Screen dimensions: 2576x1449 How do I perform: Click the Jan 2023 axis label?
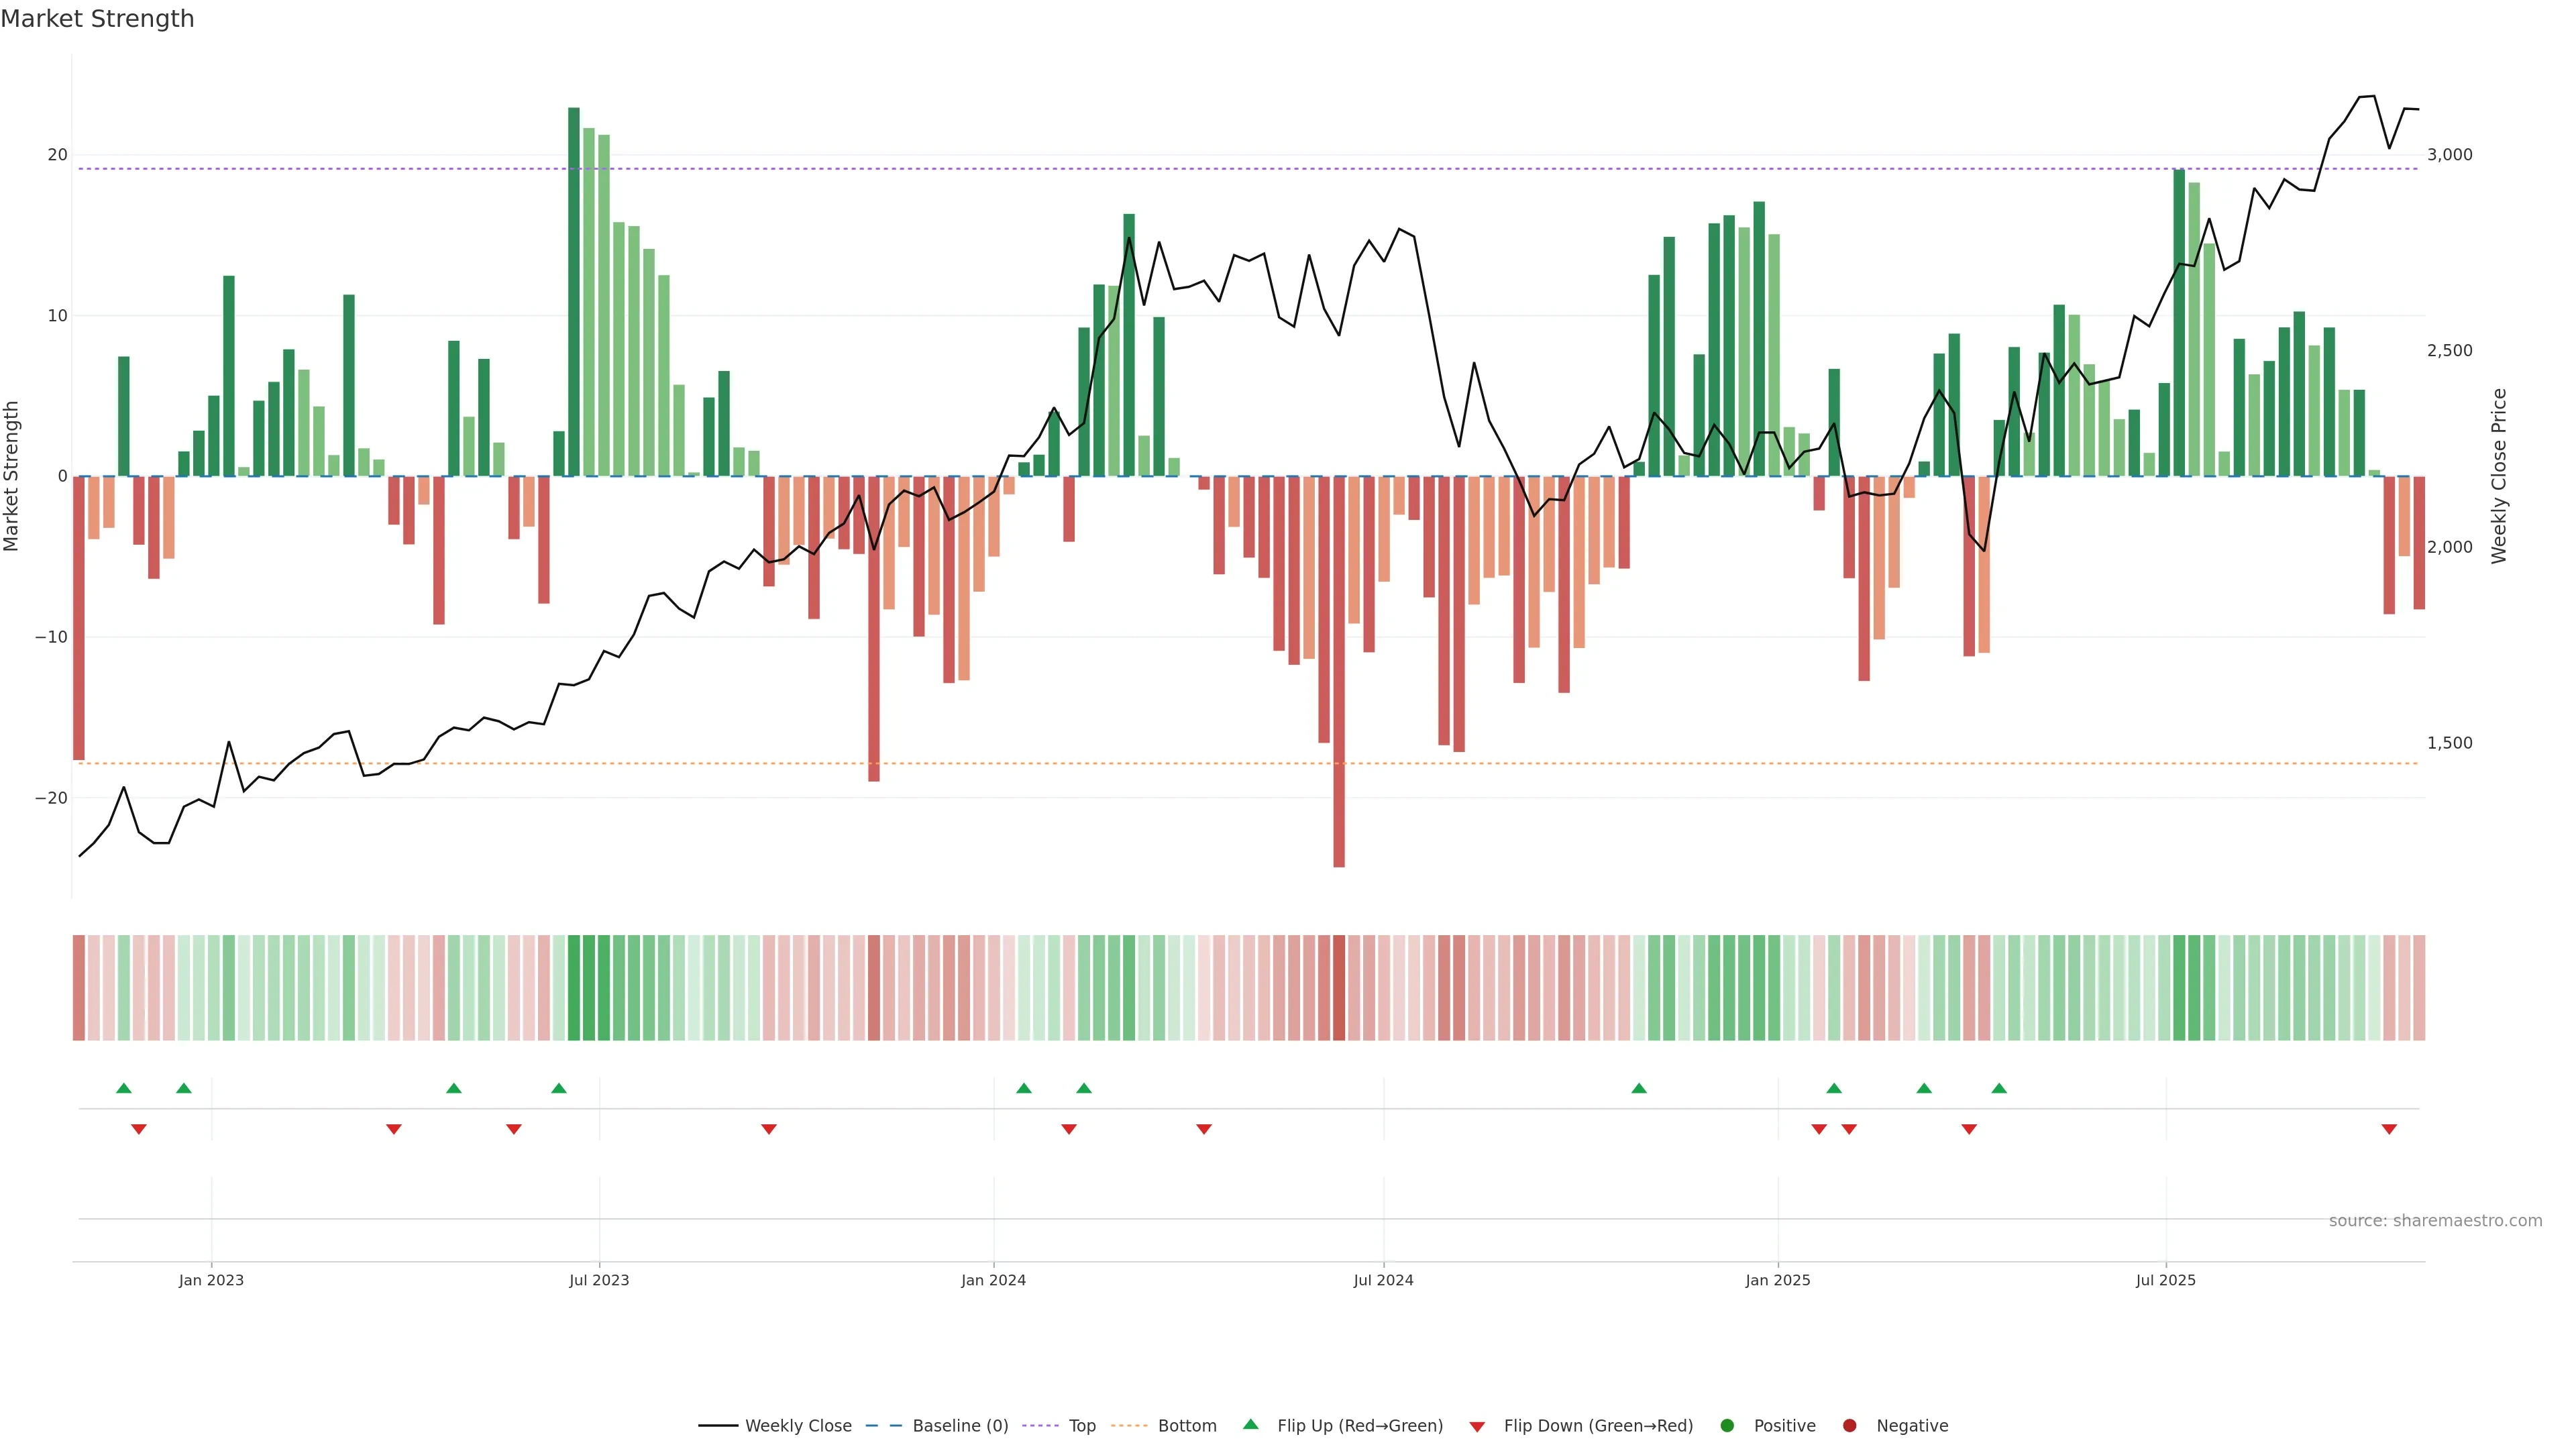211,1280
